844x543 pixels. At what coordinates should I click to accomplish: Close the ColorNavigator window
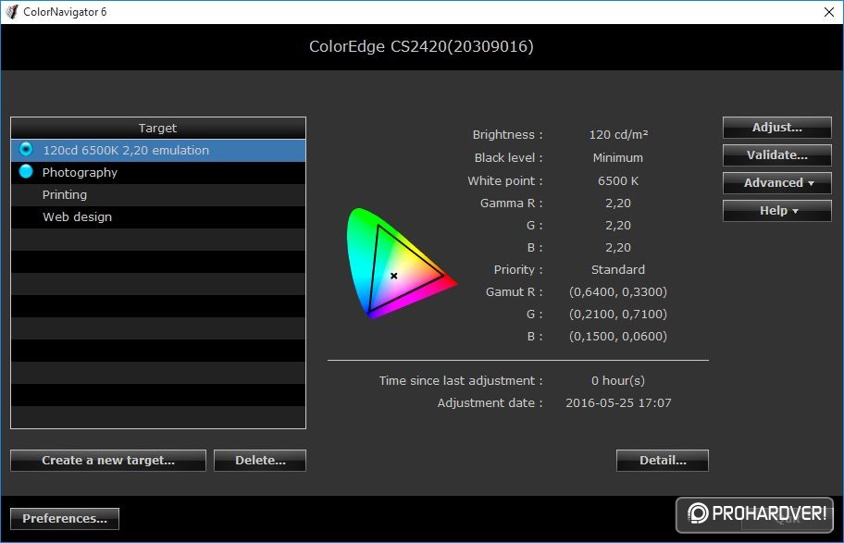(x=829, y=12)
